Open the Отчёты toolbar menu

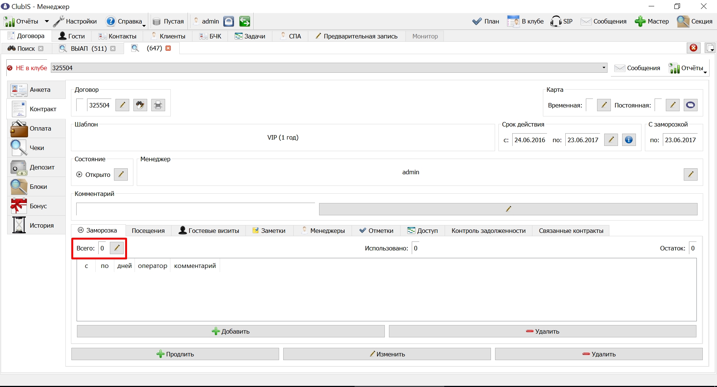(21, 21)
